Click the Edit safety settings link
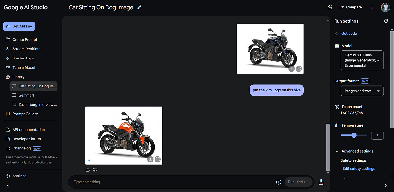394x192 pixels. pos(359,169)
